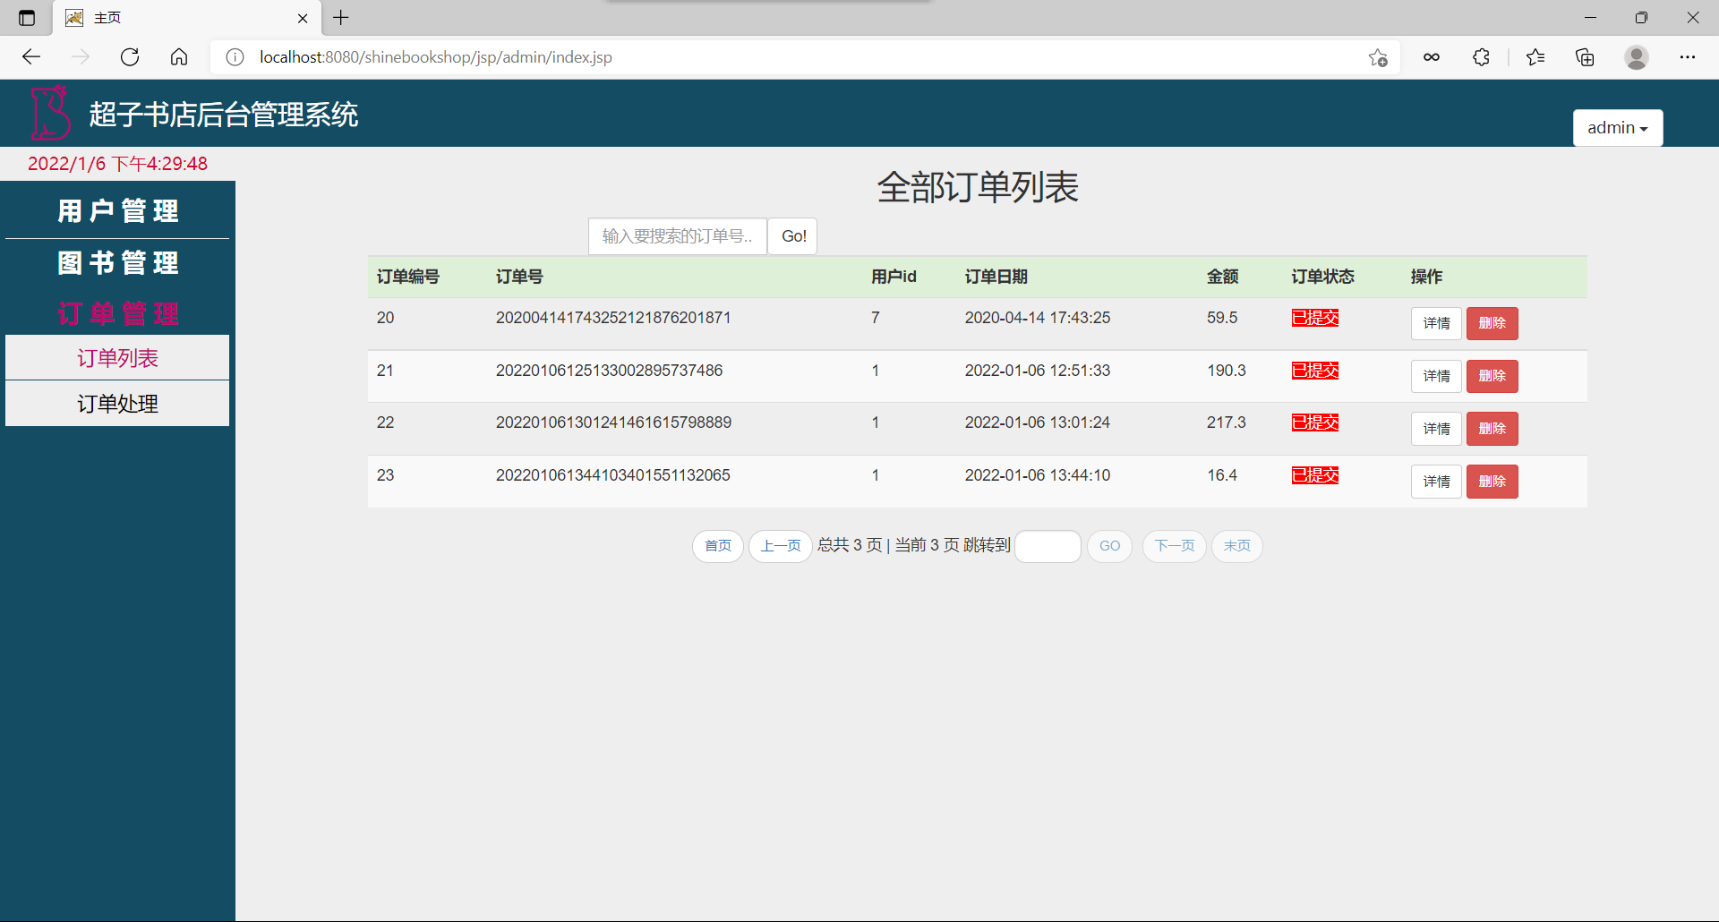Open the infinity-shaped extension icon
The width and height of the screenshot is (1719, 922).
point(1432,57)
